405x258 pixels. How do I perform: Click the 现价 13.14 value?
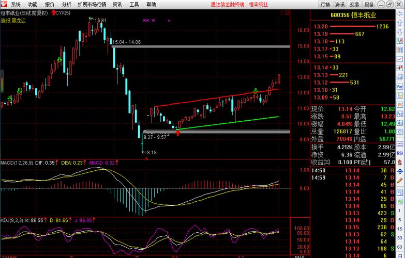[345, 109]
